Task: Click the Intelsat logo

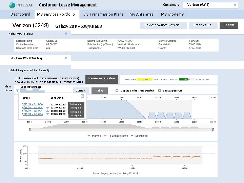Action: pos(20,5)
